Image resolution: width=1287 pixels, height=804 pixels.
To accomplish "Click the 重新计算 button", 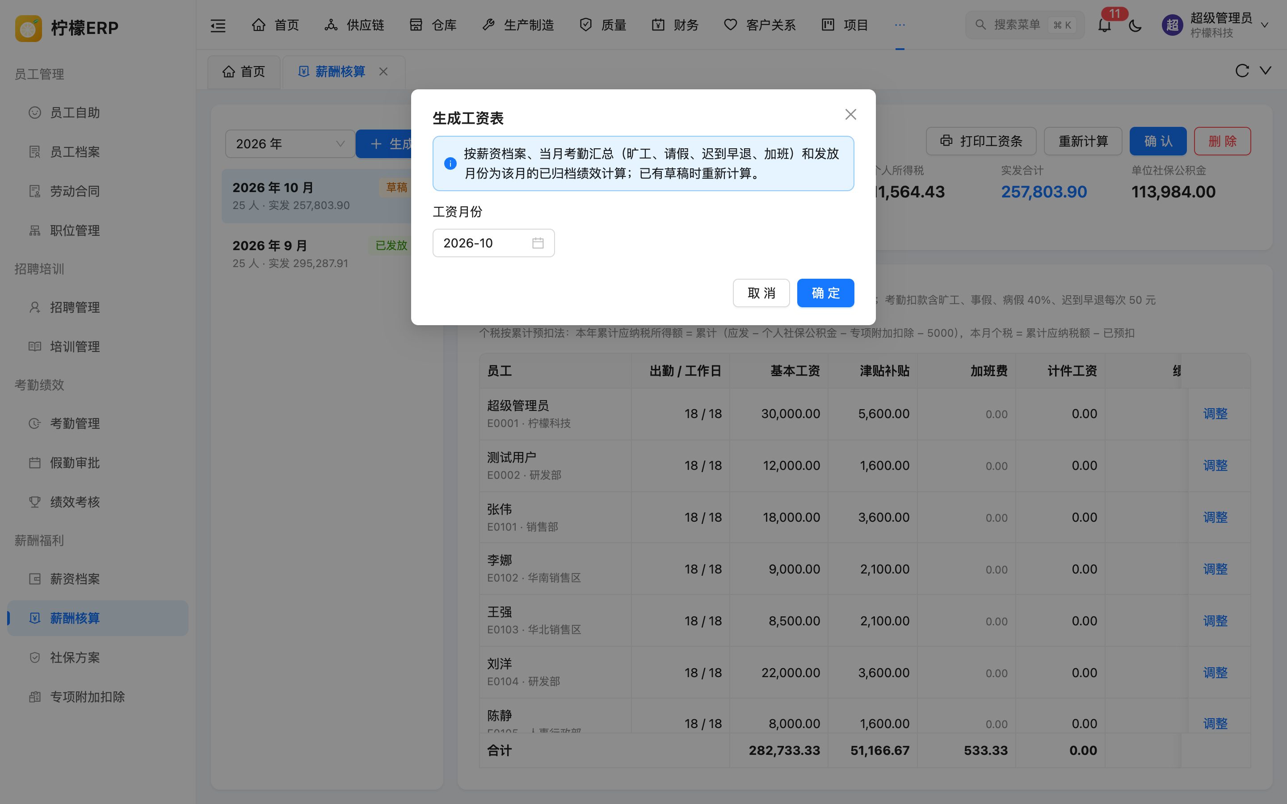I will tap(1083, 141).
